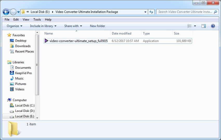The width and height of the screenshot is (221, 140).
Task: Click the Pictures library icon
Action: pos(12,84)
